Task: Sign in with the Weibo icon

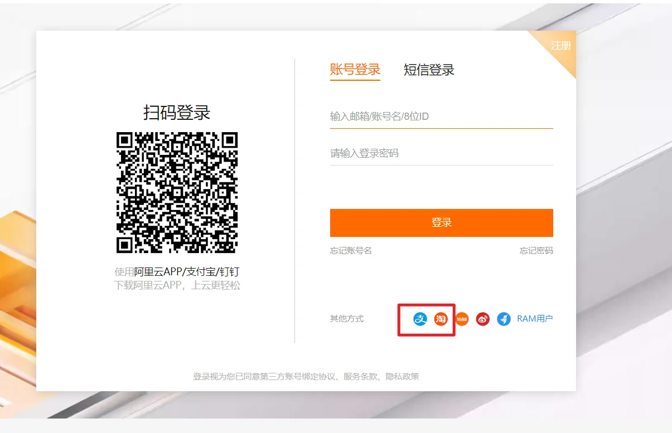Action: click(482, 319)
